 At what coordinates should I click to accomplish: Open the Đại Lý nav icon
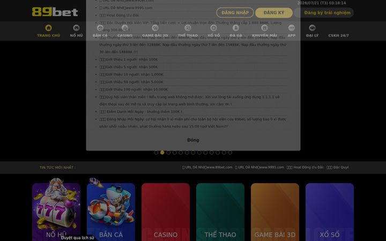(x=312, y=28)
